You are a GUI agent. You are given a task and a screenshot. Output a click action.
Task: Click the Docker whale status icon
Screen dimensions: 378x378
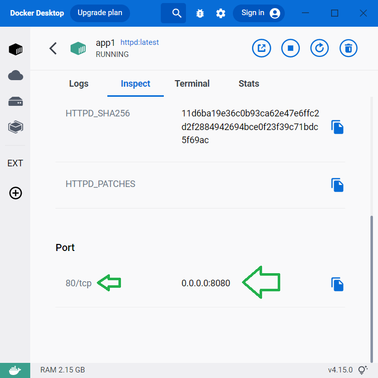pyautogui.click(x=15, y=370)
